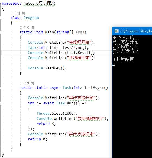
Task: Click the "return n;" statement
Action: [37, 139]
